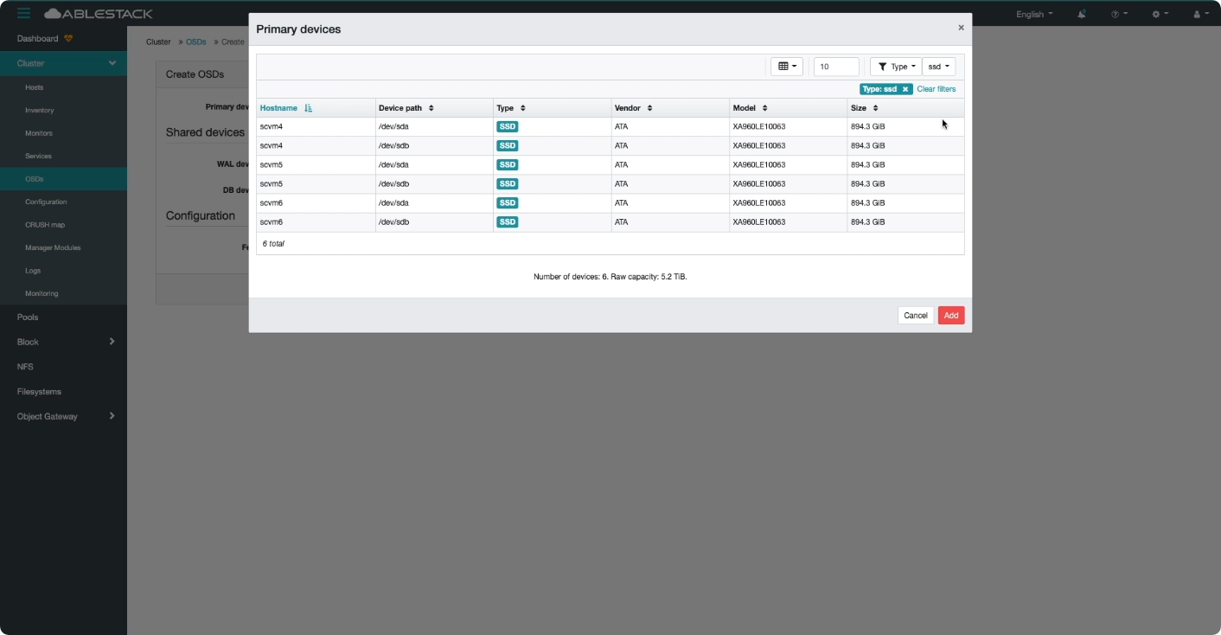
Task: Open the notifications bell icon
Action: pos(1082,14)
